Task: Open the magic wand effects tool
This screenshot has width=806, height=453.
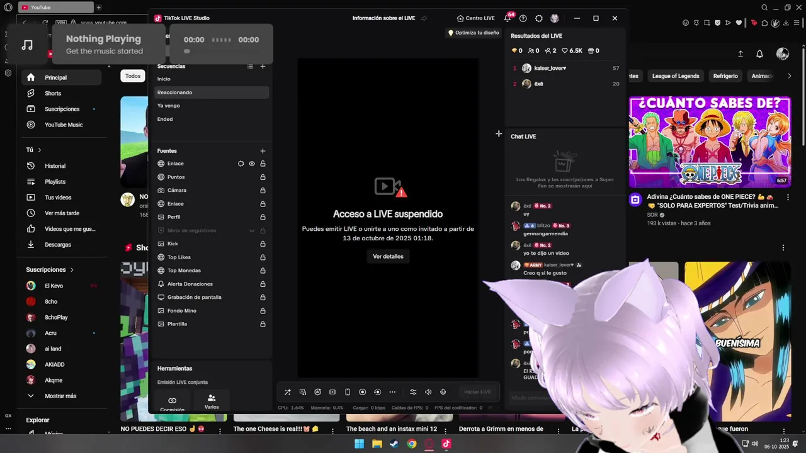Action: (288, 392)
